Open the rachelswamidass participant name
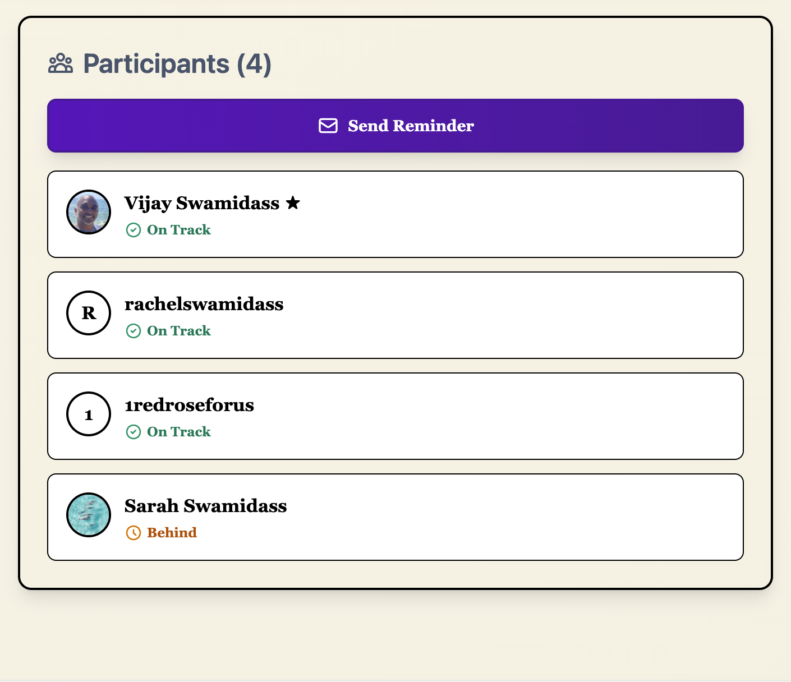The image size is (791, 682). coord(204,304)
